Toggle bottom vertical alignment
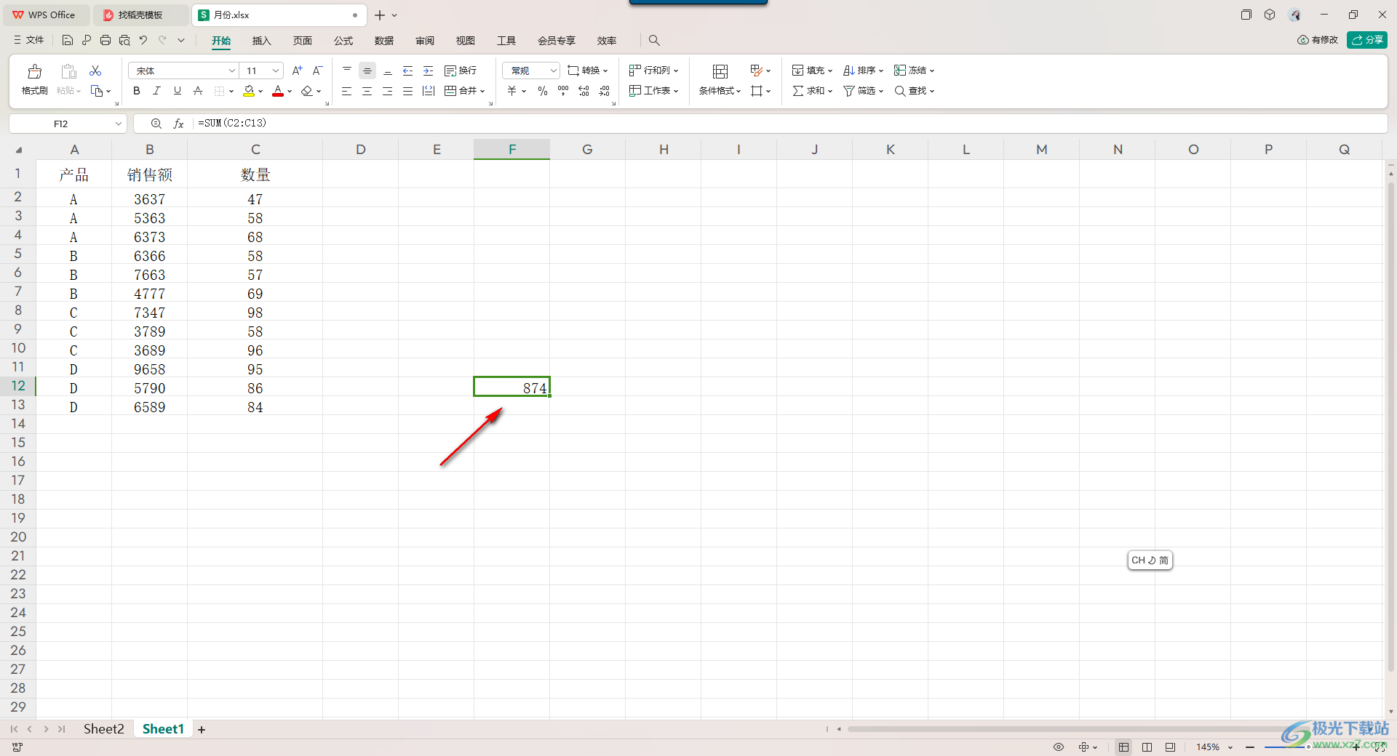The image size is (1397, 756). 388,71
